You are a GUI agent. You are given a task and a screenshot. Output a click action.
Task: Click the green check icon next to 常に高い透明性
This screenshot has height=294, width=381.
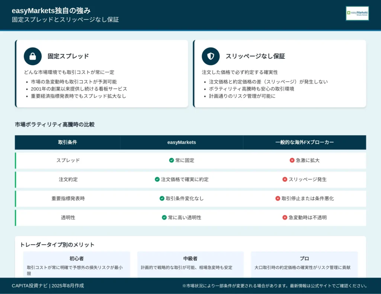tap(164, 217)
